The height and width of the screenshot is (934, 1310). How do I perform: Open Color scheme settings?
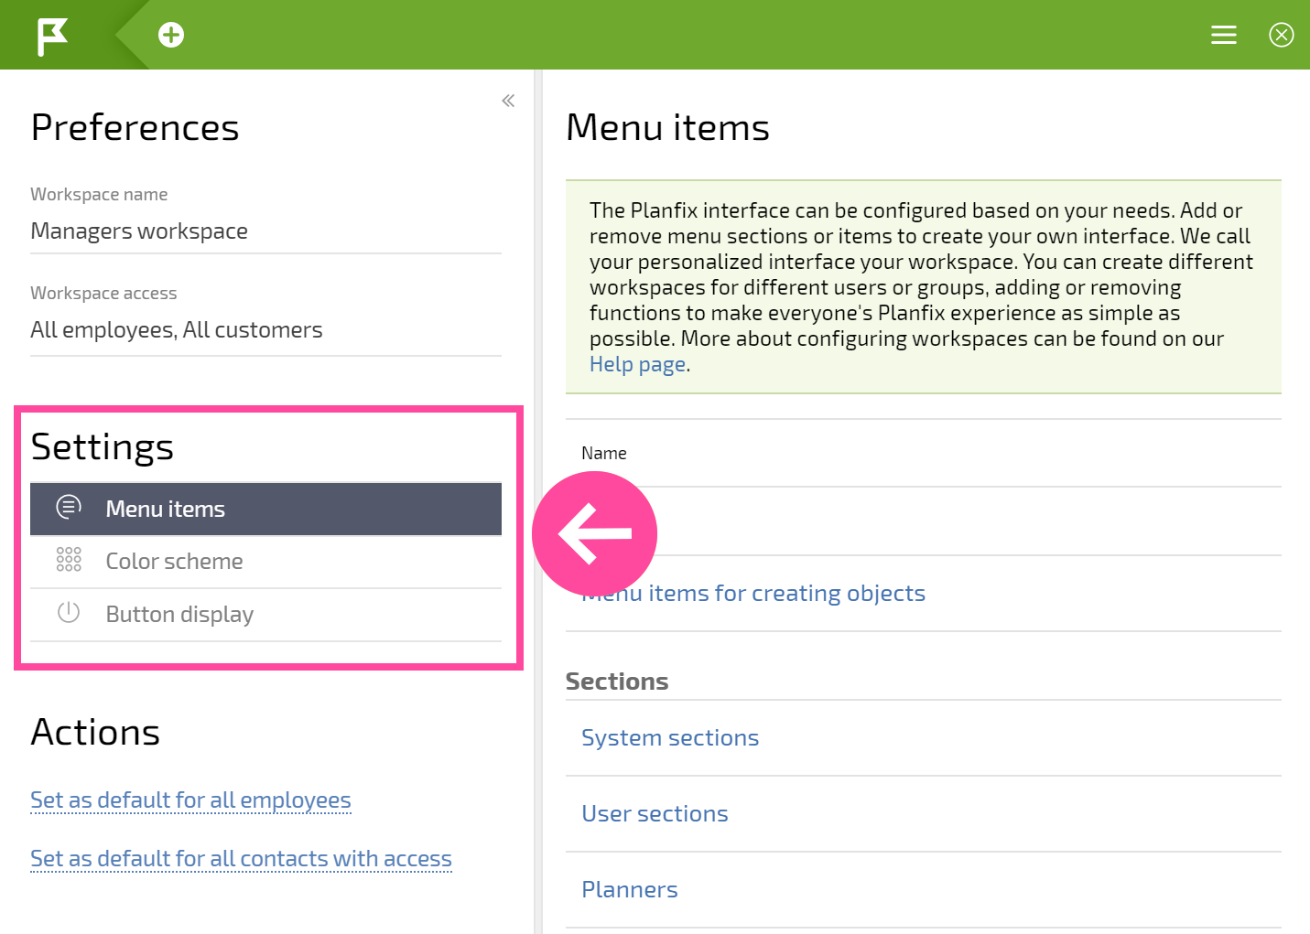265,562
